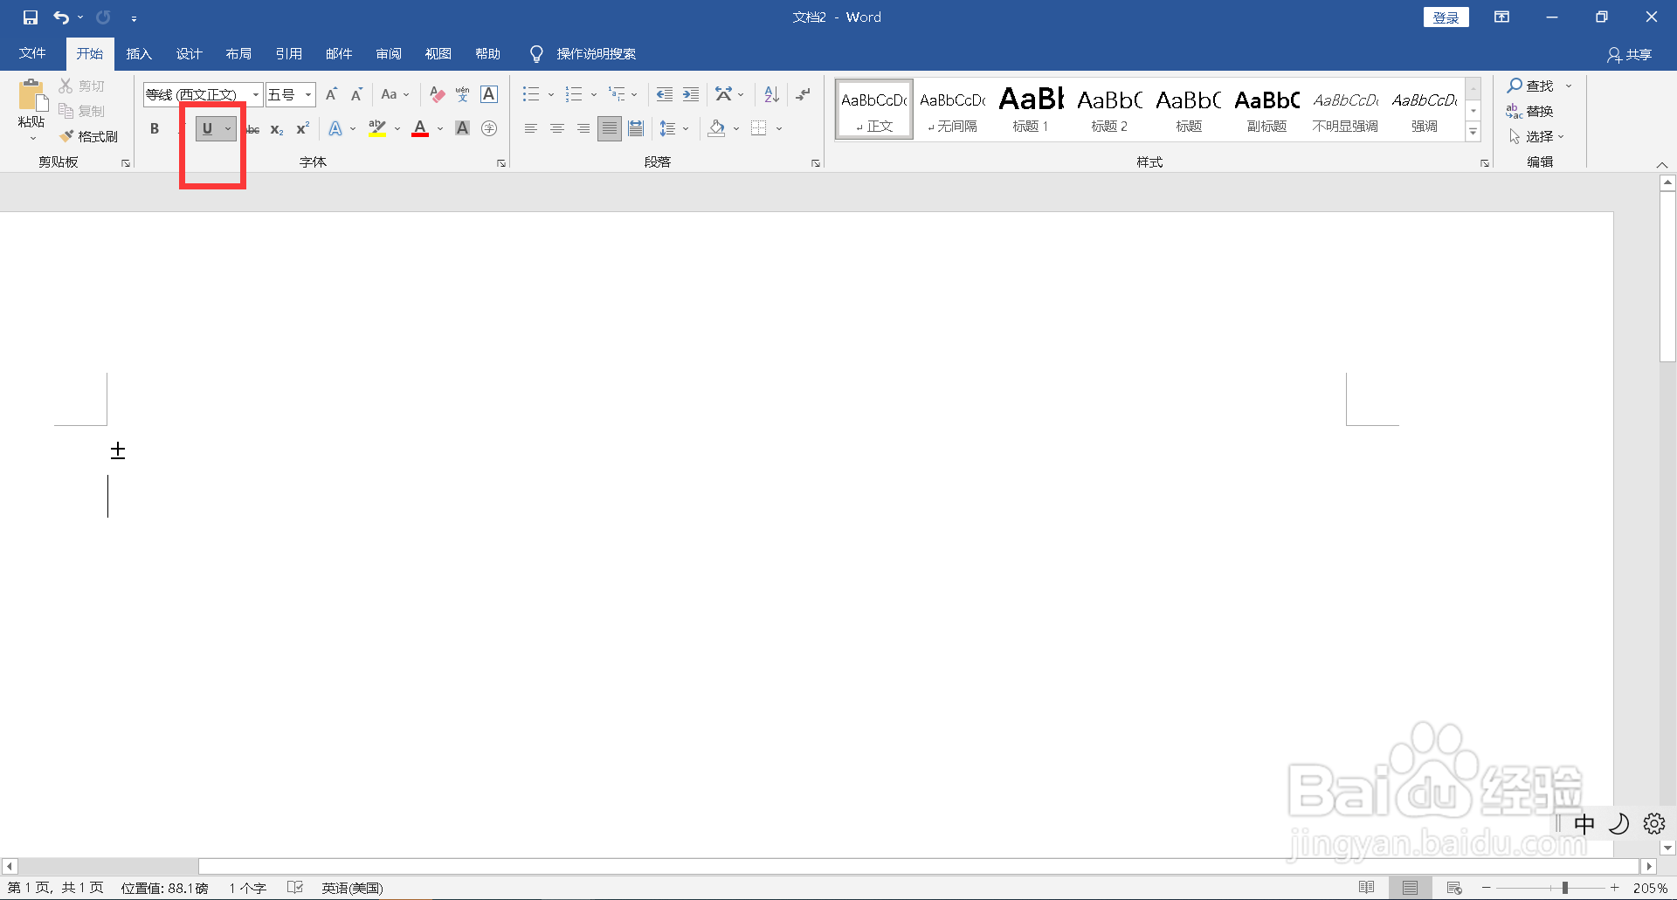1677x900 pixels.
Task: Switch to the Design (设计) tab
Action: 189,54
